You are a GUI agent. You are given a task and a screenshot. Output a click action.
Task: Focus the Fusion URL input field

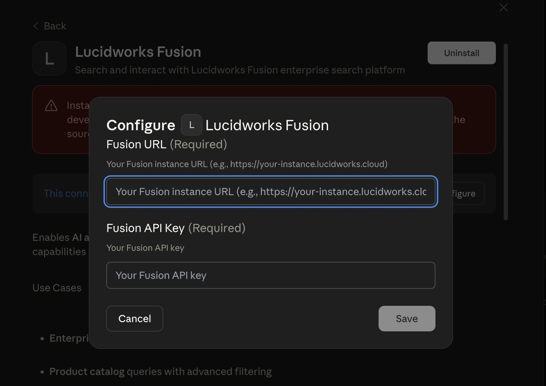(x=271, y=192)
